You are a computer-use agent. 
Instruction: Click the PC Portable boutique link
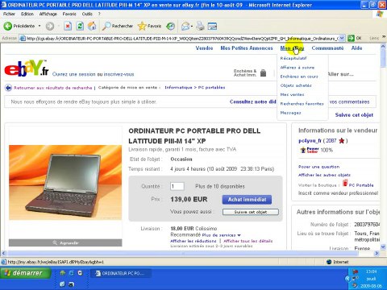pos(361,185)
